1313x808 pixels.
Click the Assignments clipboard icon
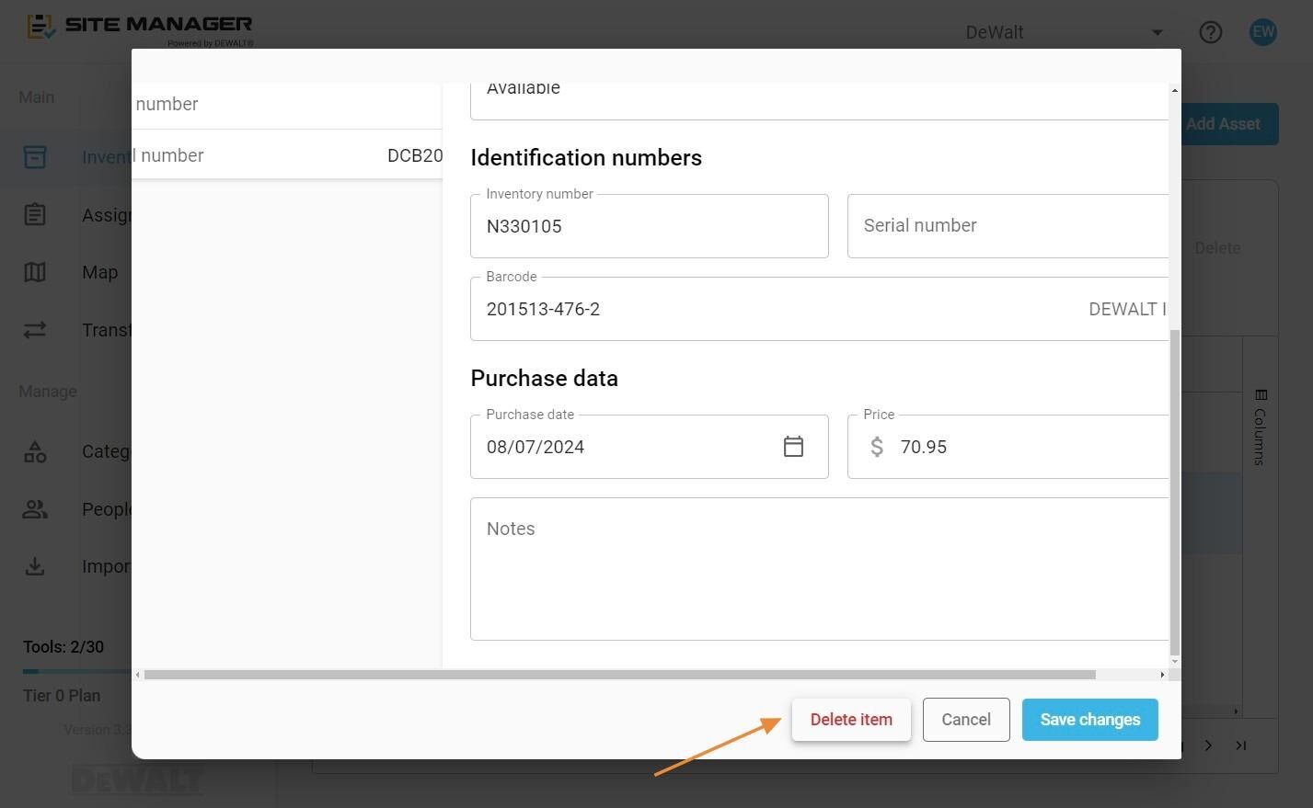click(x=35, y=215)
